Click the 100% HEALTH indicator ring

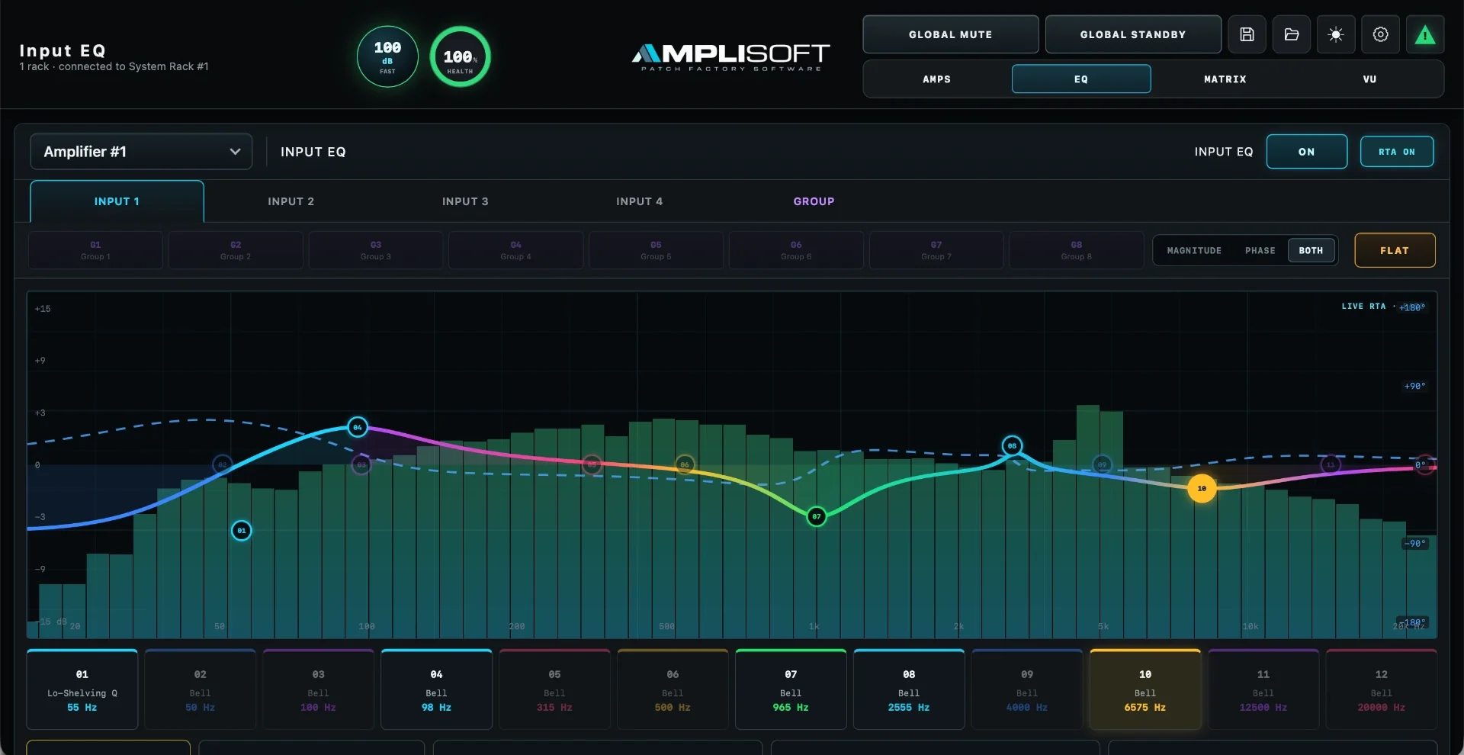(460, 56)
